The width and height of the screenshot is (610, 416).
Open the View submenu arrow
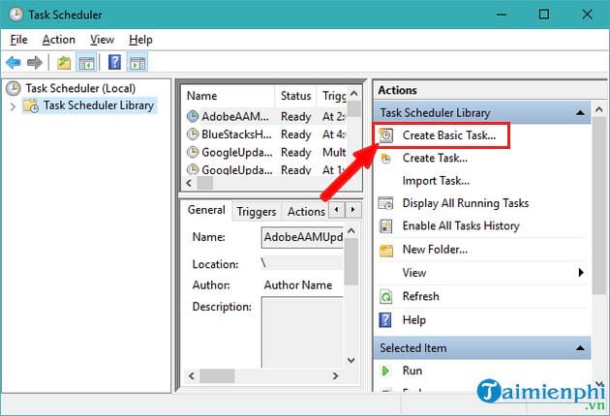tap(581, 273)
